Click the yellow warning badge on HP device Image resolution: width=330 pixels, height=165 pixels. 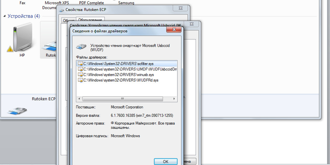click(10, 49)
